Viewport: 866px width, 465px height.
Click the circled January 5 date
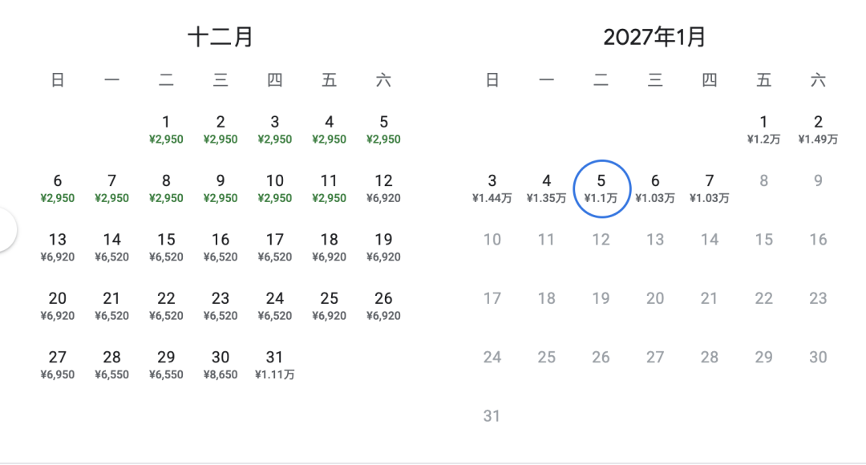click(601, 188)
